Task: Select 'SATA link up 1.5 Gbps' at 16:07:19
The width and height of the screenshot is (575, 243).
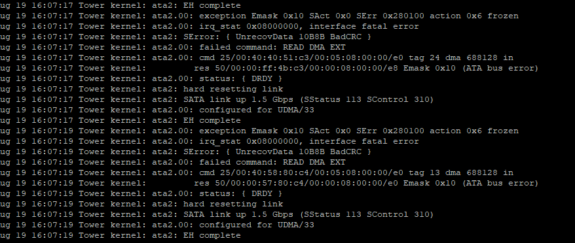Action: pyautogui.click(x=238, y=214)
